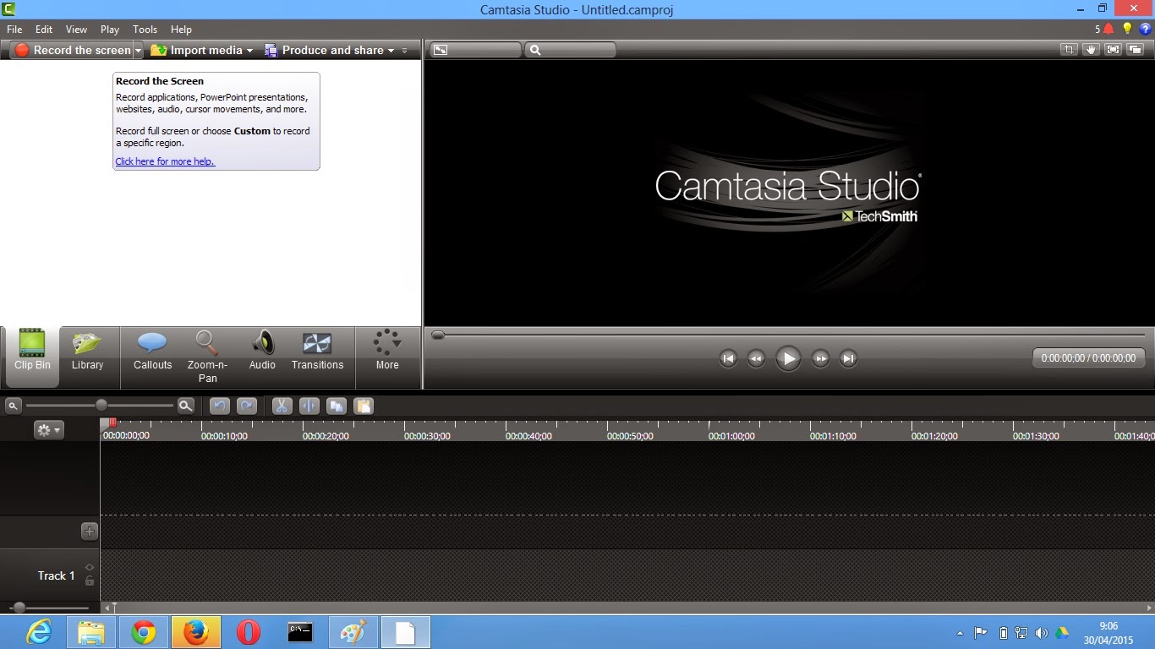Select the Crop tool in preview toolbar
The height and width of the screenshot is (649, 1155).
(1070, 50)
